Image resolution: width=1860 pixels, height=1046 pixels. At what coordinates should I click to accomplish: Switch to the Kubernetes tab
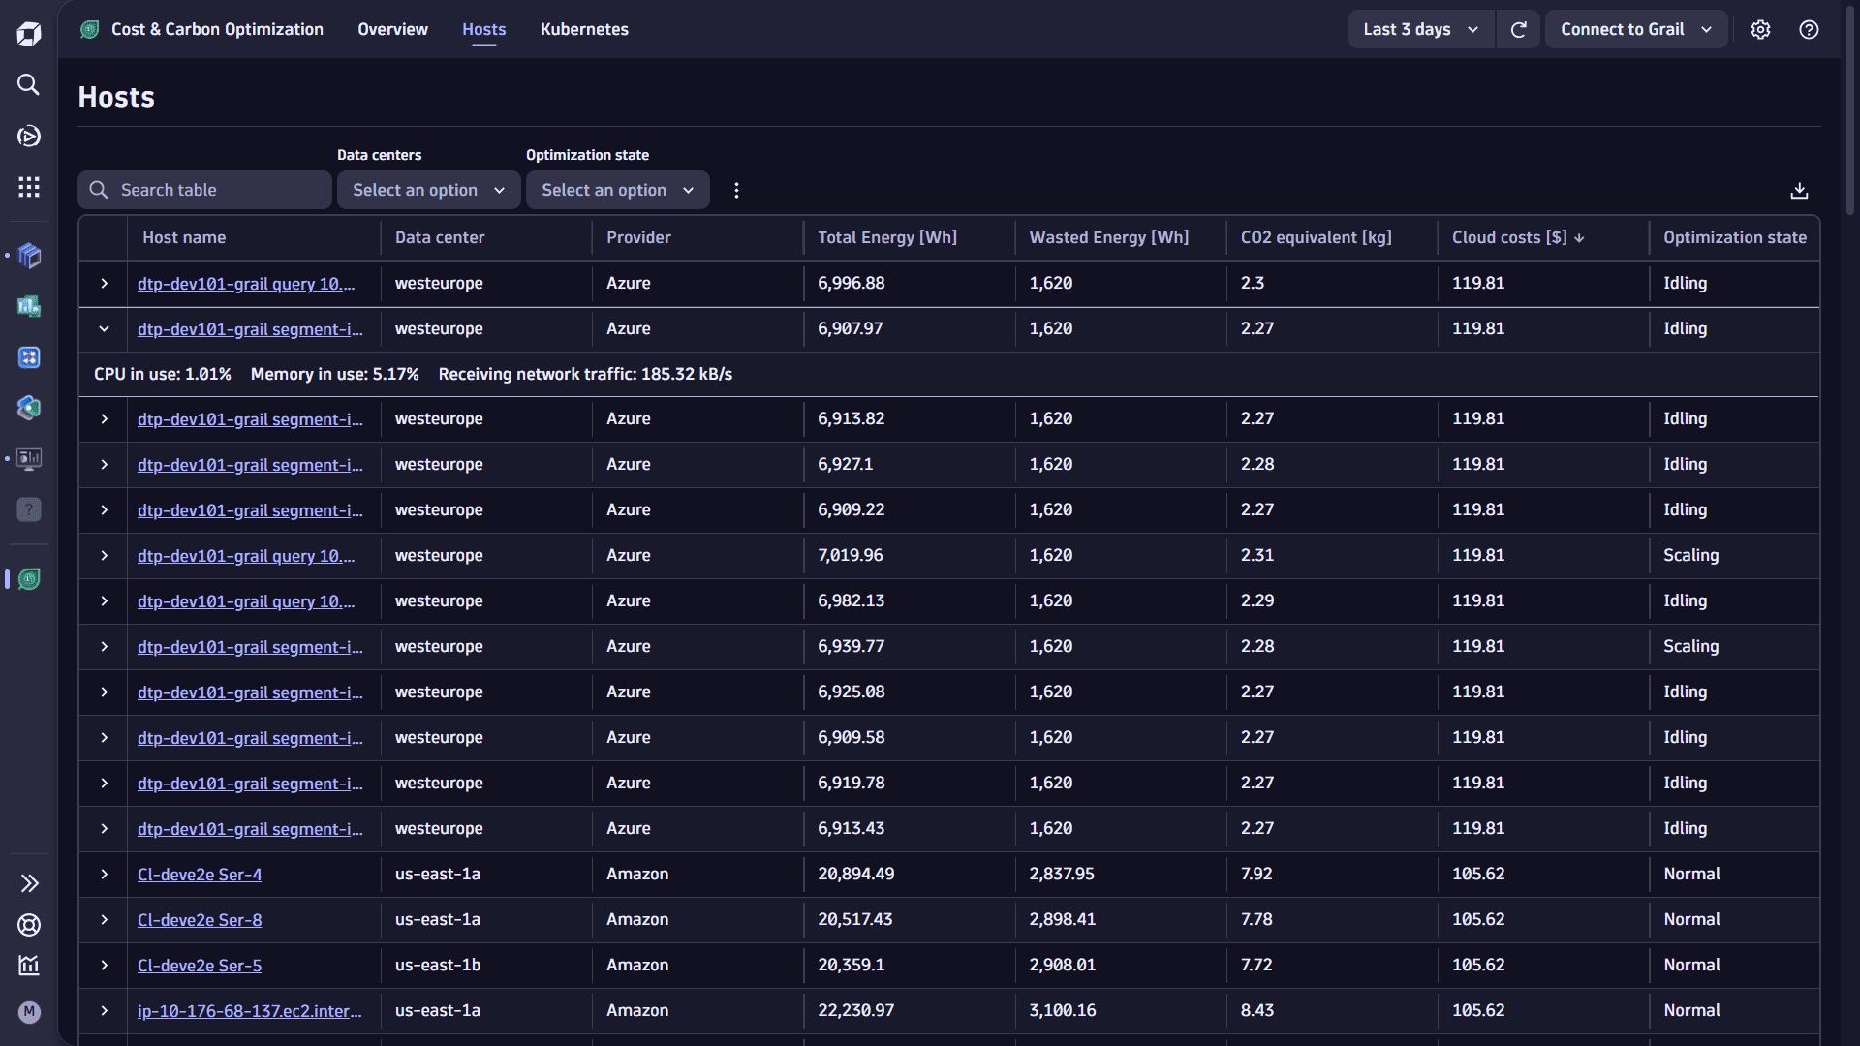[x=584, y=29]
